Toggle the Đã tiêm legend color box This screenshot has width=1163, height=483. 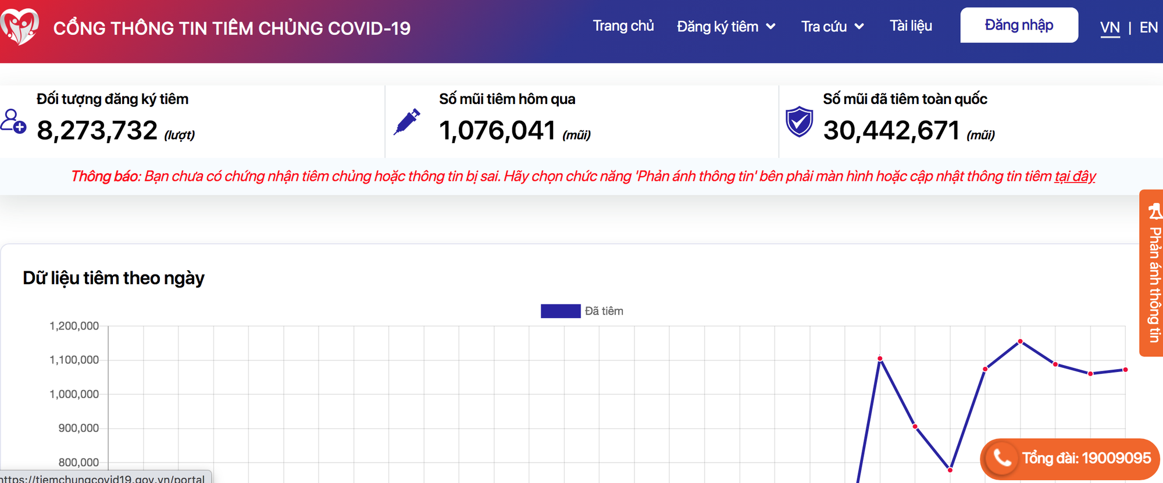561,311
